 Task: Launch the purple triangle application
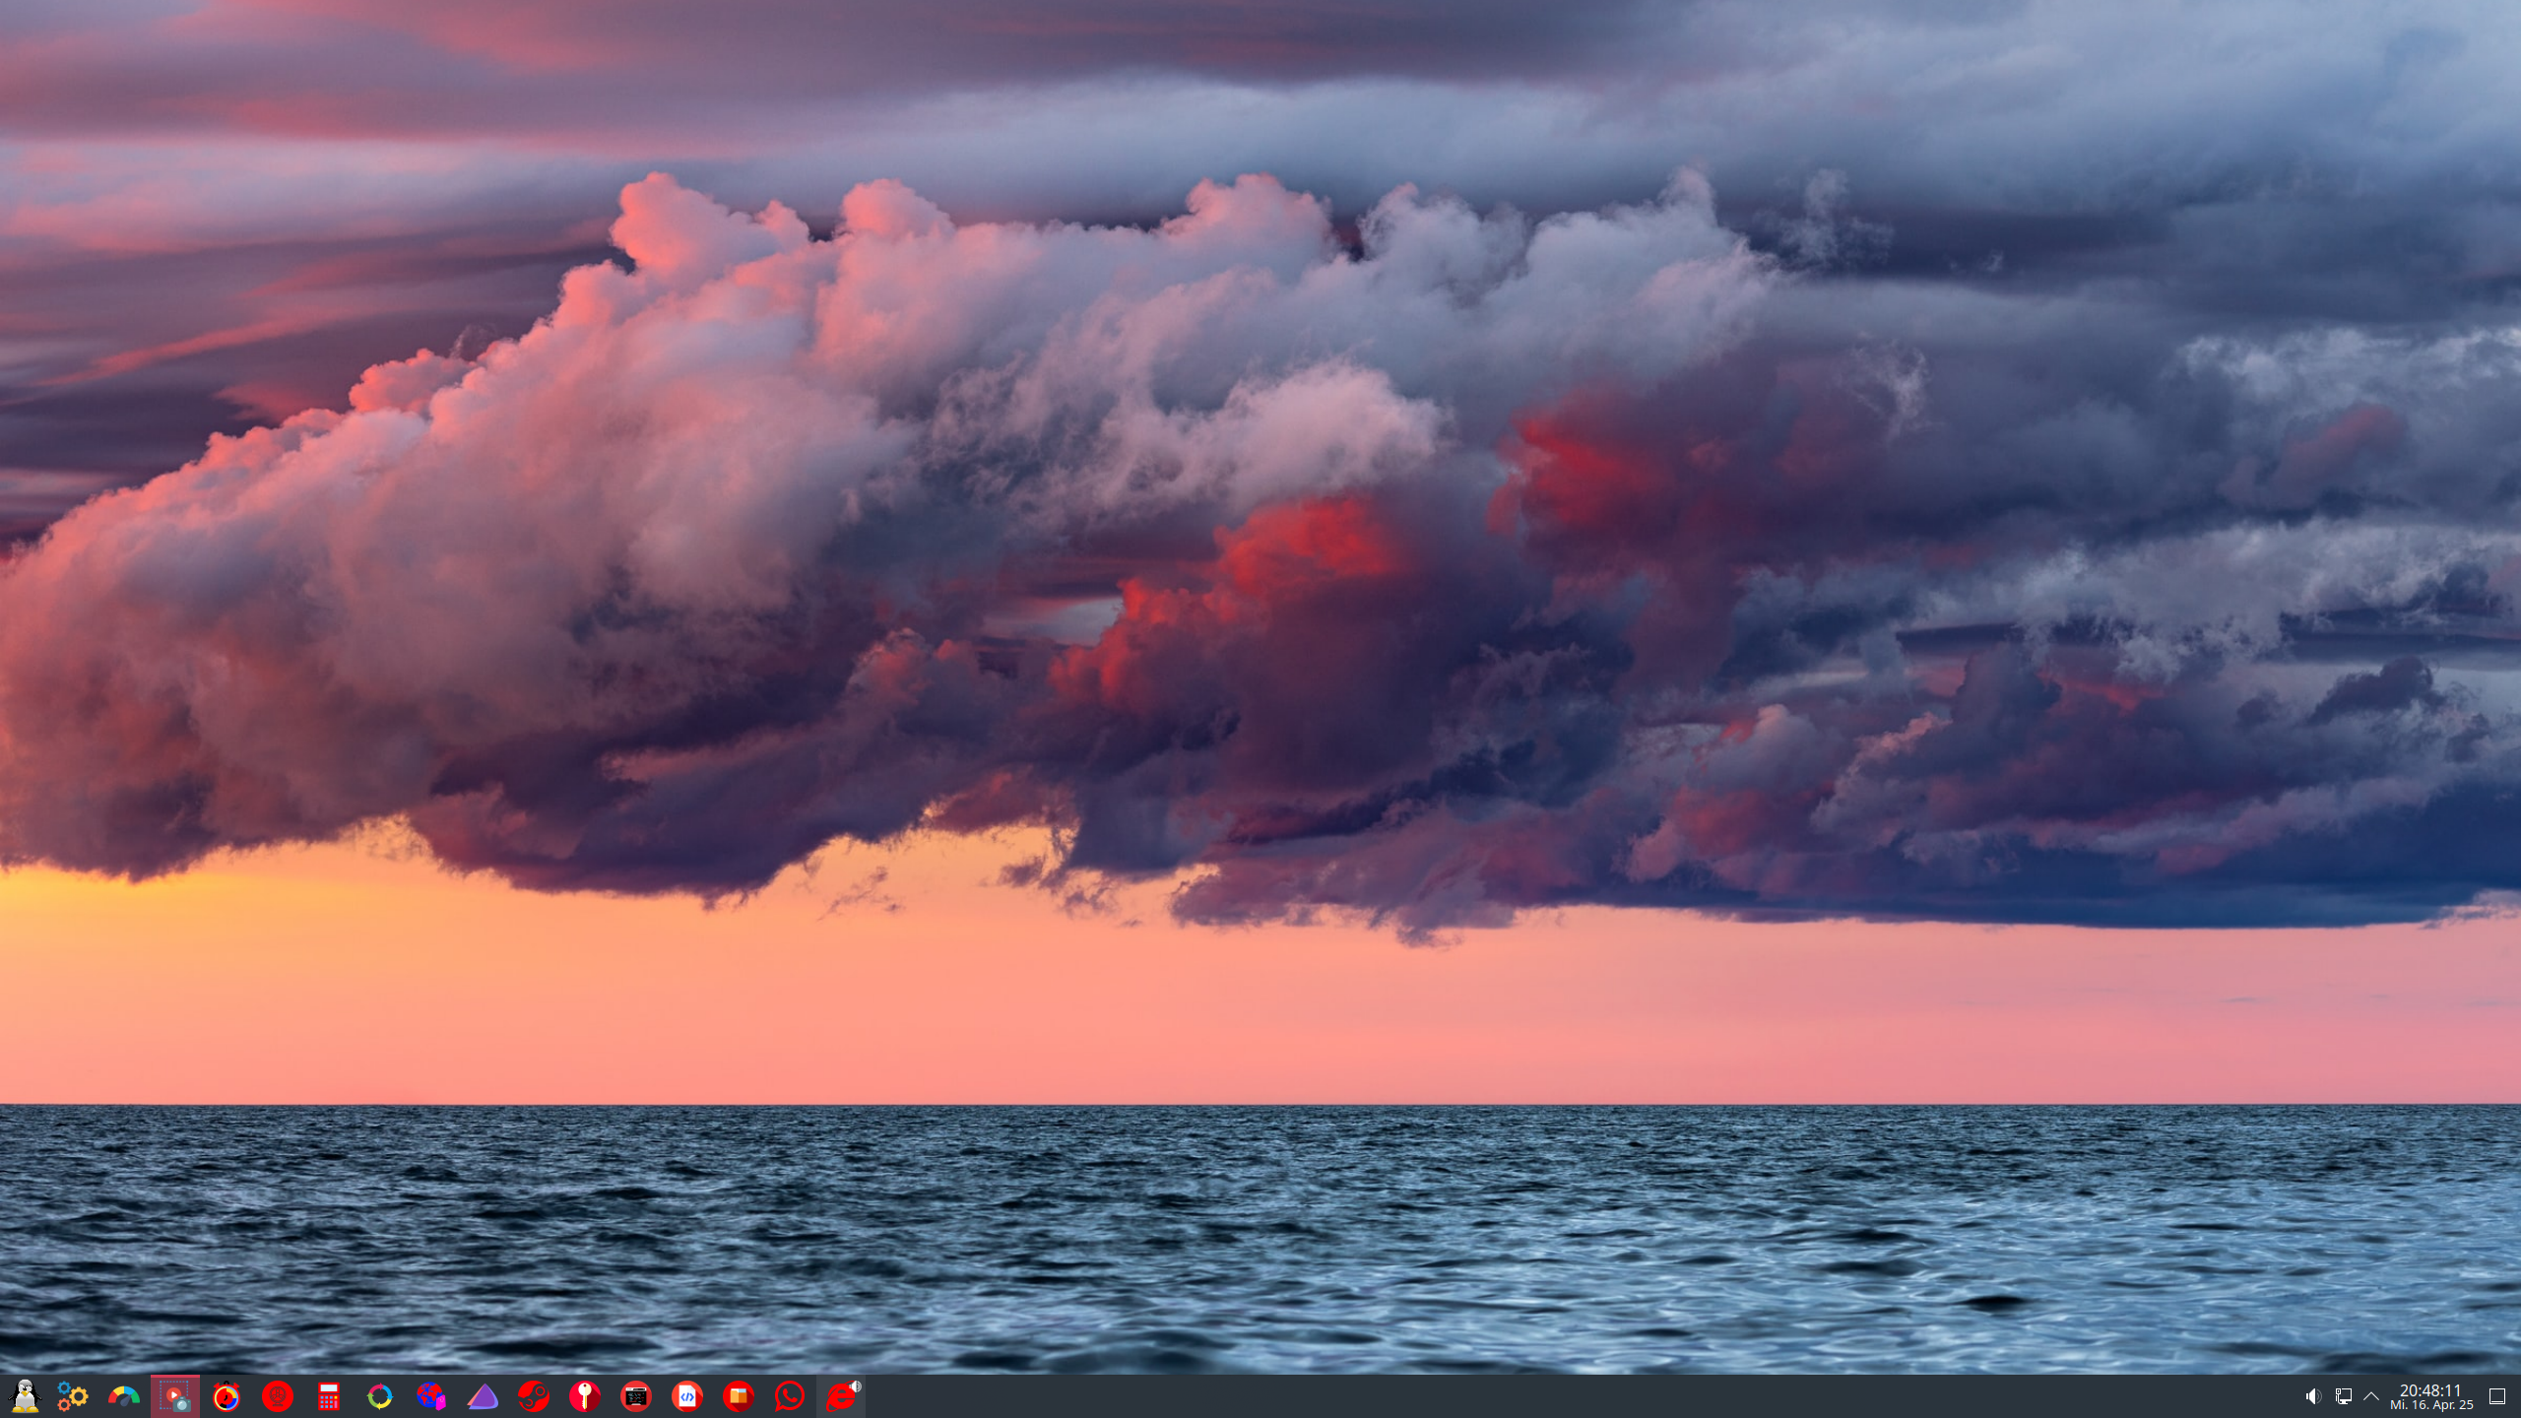pyautogui.click(x=483, y=1395)
